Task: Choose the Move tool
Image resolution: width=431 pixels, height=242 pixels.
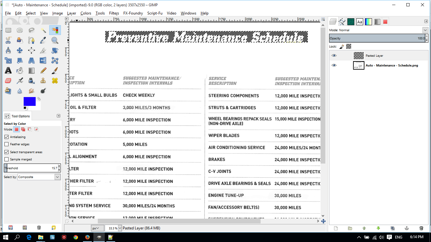Action: [x=20, y=50]
